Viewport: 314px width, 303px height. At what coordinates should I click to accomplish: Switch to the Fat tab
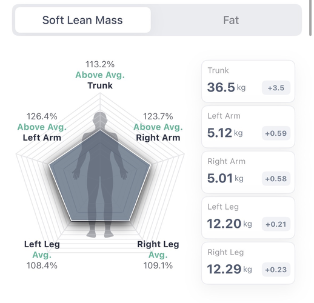pos(231,20)
